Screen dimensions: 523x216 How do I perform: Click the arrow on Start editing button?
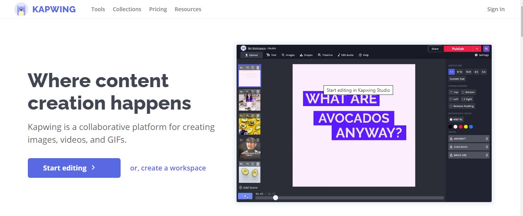93,168
